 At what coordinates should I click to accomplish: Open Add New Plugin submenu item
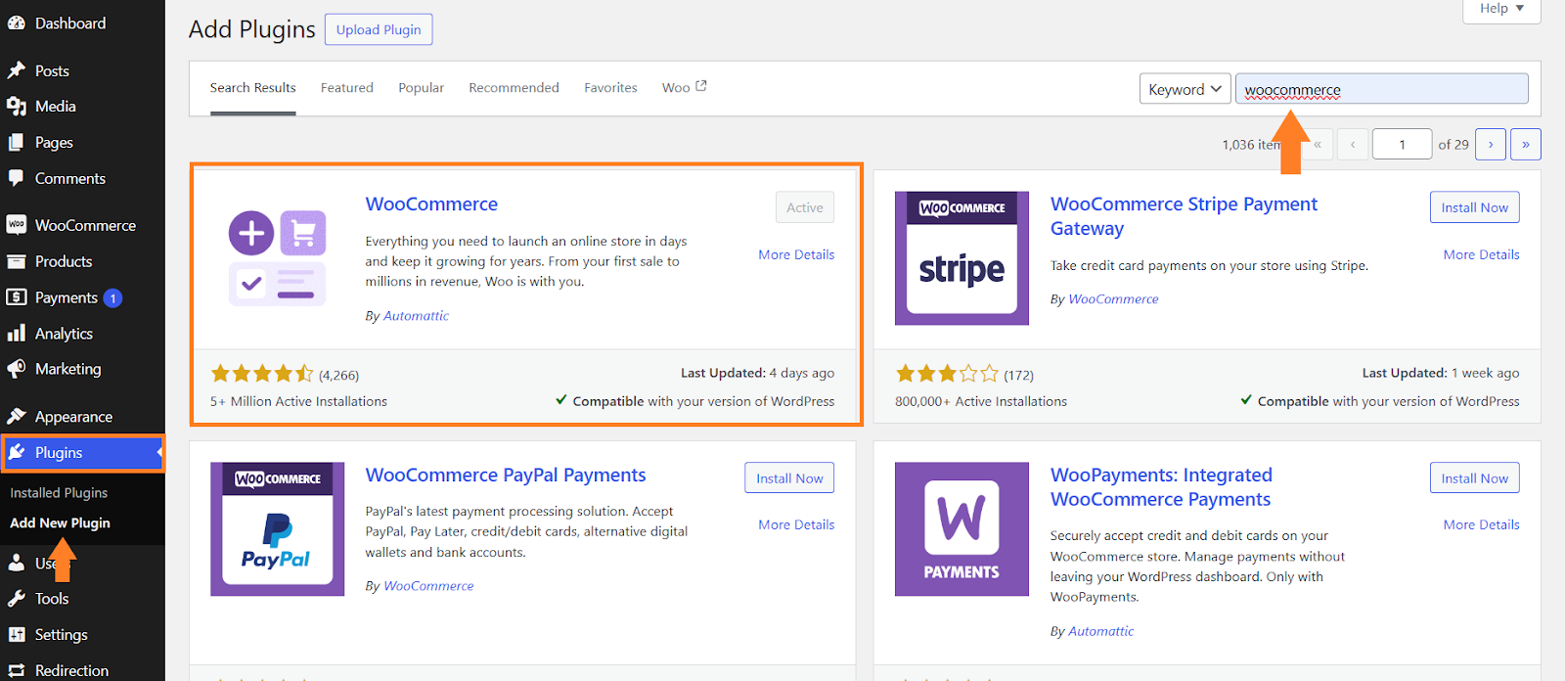coord(60,523)
